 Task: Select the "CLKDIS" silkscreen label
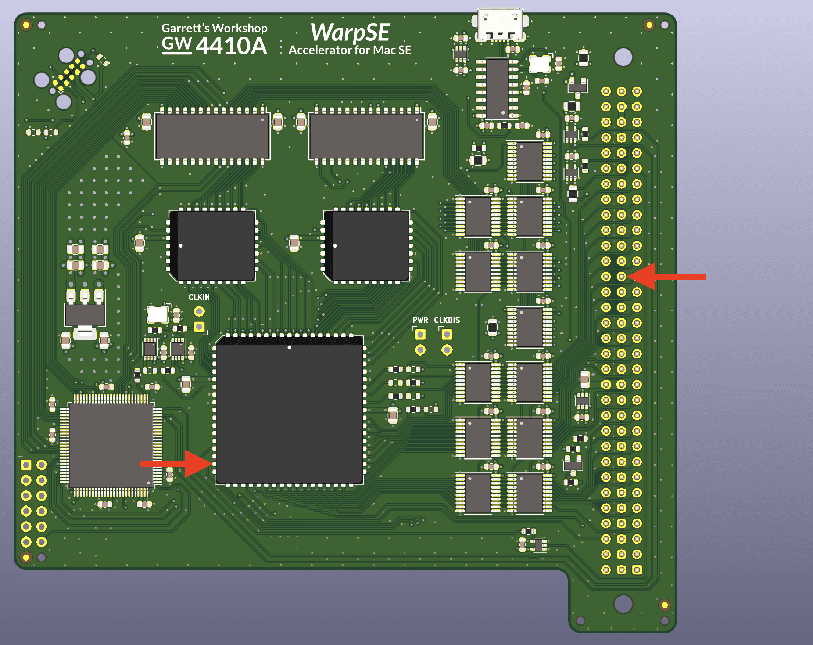point(447,320)
